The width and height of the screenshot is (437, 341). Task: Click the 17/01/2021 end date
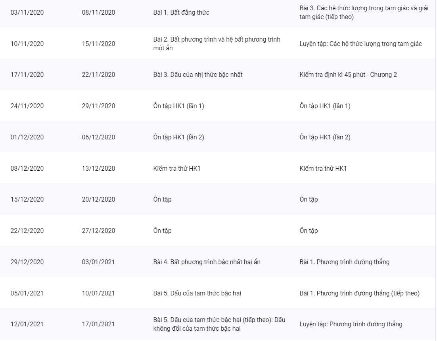(98, 324)
